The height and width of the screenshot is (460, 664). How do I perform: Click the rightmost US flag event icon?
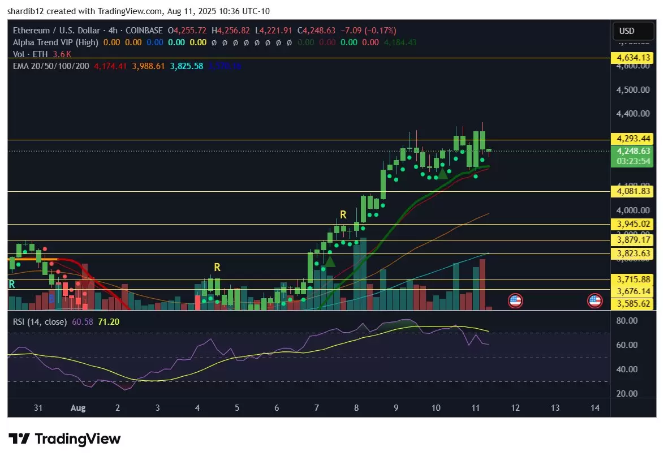pyautogui.click(x=594, y=300)
